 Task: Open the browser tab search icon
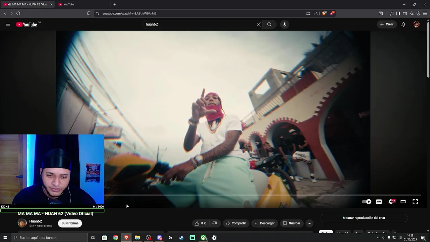pyautogui.click(x=381, y=13)
